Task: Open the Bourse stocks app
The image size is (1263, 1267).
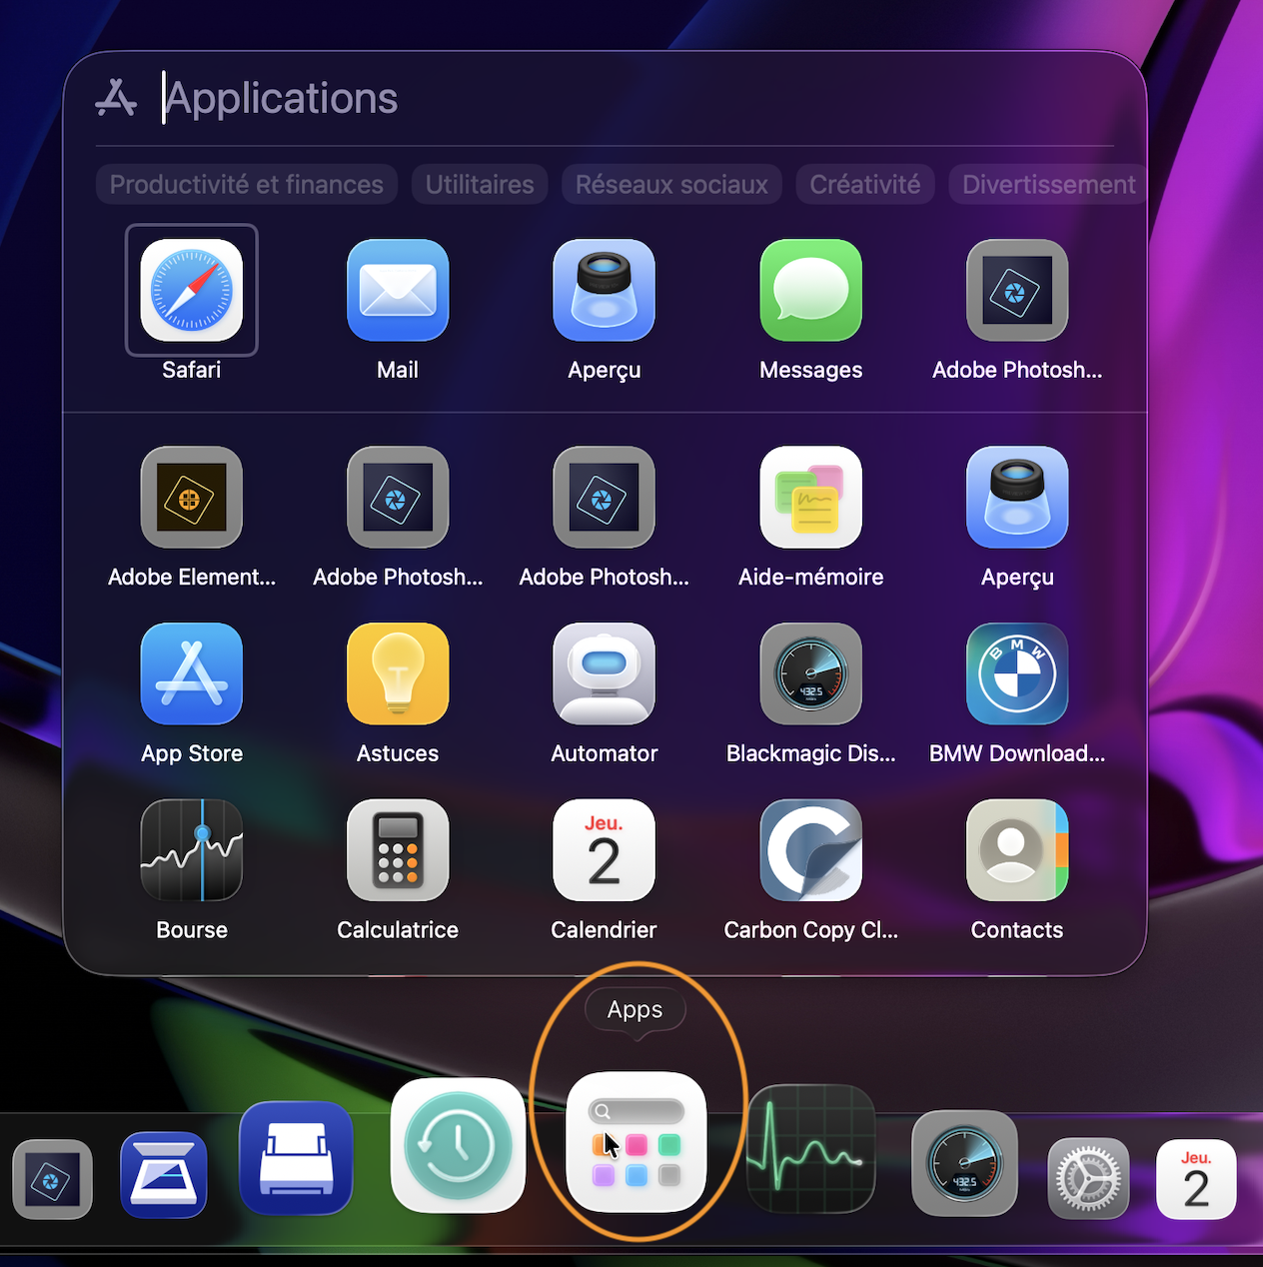Action: point(192,850)
